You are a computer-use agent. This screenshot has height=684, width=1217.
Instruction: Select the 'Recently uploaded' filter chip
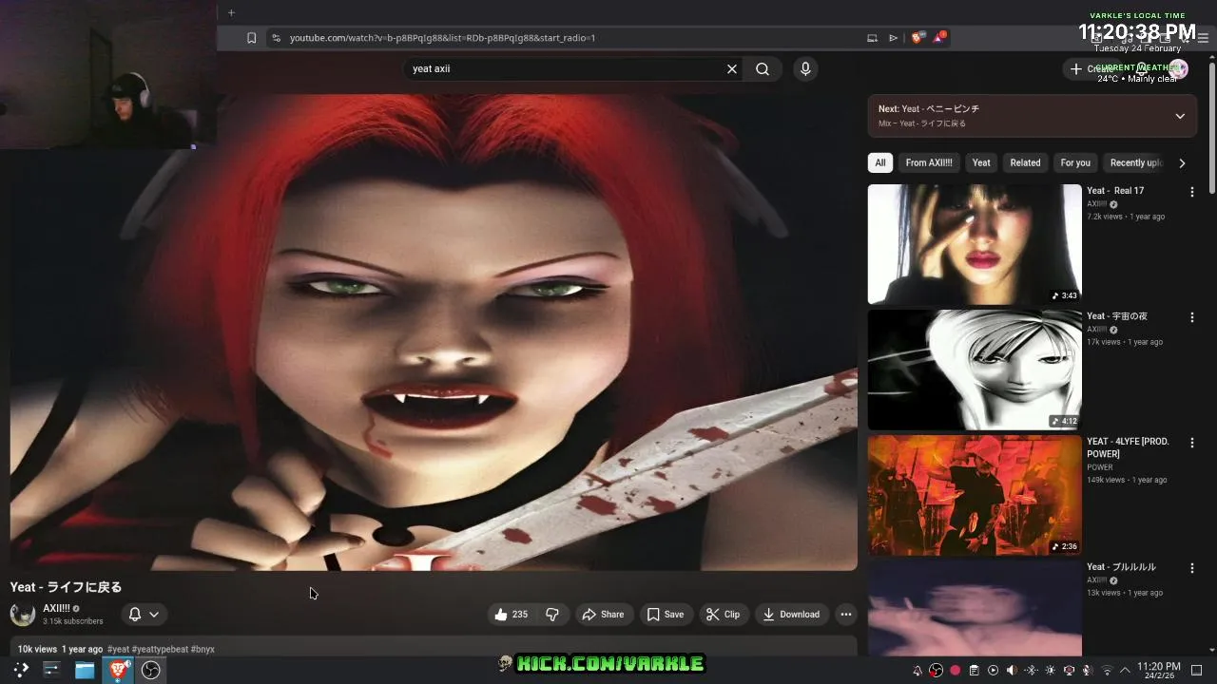1135,162
